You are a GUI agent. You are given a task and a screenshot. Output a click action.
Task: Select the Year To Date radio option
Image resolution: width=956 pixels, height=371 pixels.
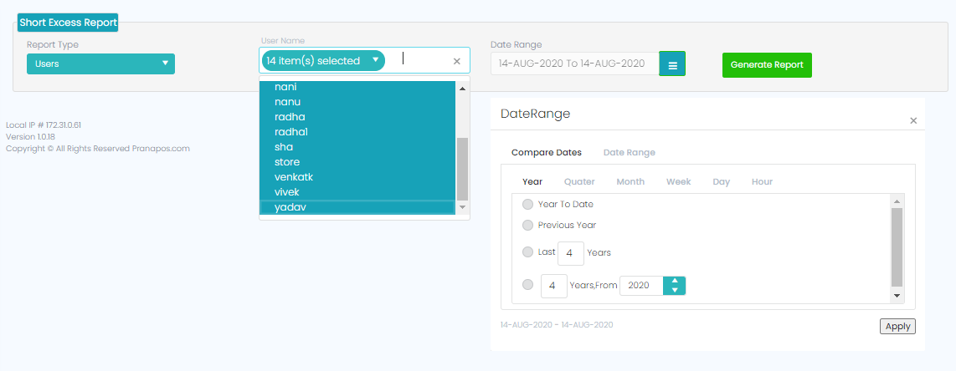pos(527,204)
